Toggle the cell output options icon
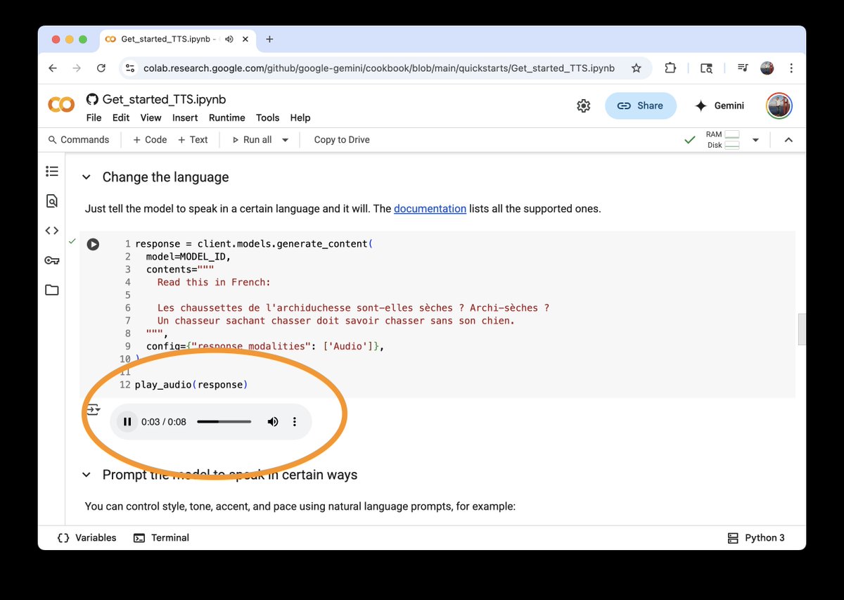Image resolution: width=844 pixels, height=600 pixels. [x=93, y=409]
